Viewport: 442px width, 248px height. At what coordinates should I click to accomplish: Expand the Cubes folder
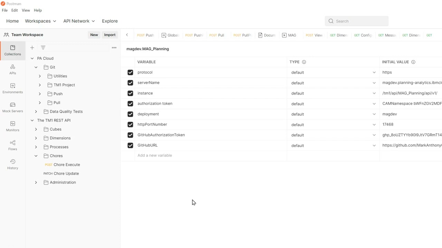[x=36, y=129]
